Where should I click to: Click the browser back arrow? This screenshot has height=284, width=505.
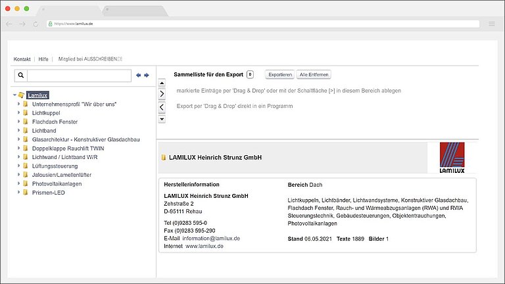click(9, 24)
